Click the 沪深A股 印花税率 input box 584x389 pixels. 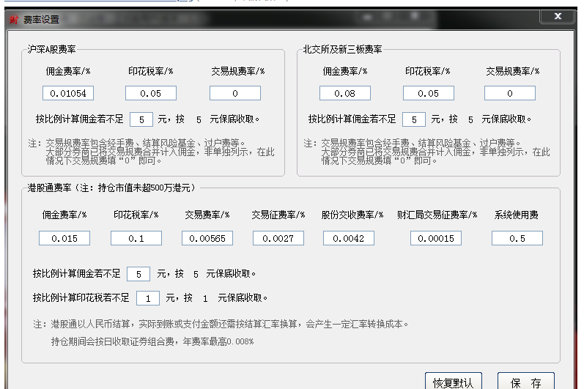[151, 93]
